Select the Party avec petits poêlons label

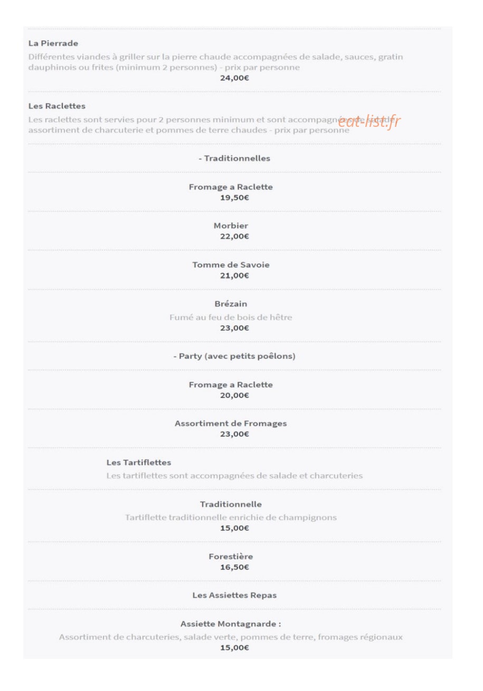pyautogui.click(x=234, y=356)
